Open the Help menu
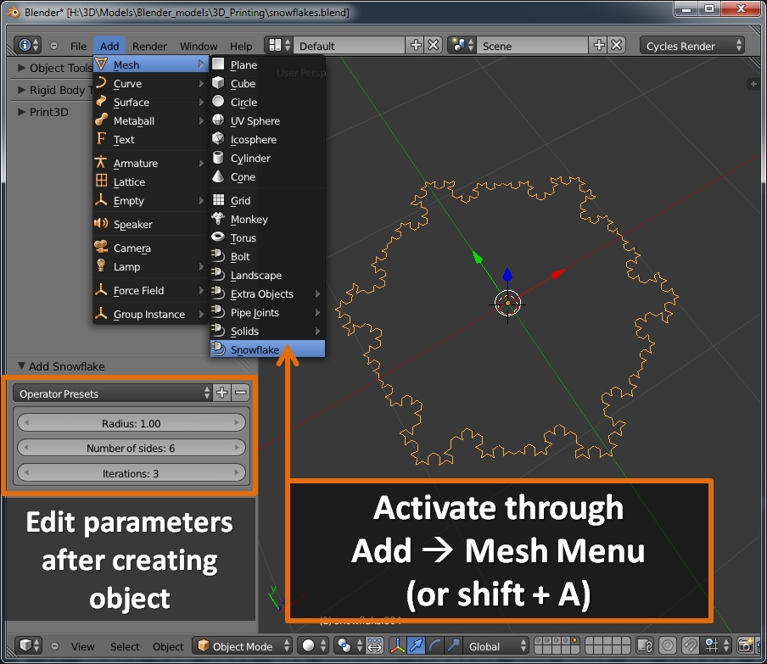This screenshot has width=767, height=664. click(x=241, y=46)
